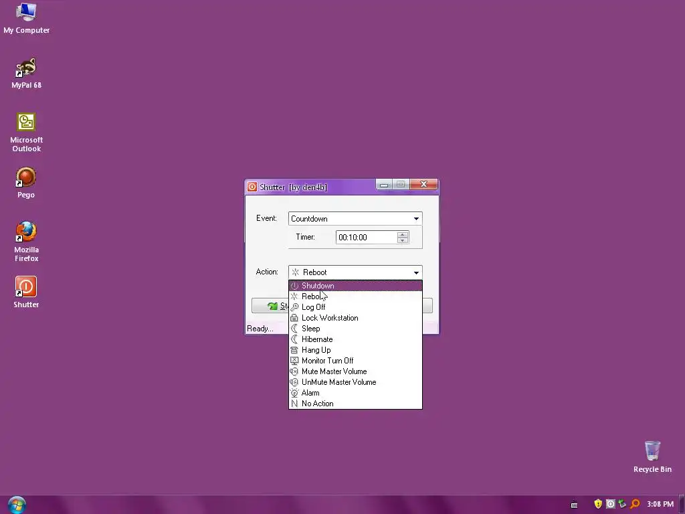This screenshot has height=514, width=685.
Task: Click the on-screen keyboard tray icon
Action: click(575, 505)
